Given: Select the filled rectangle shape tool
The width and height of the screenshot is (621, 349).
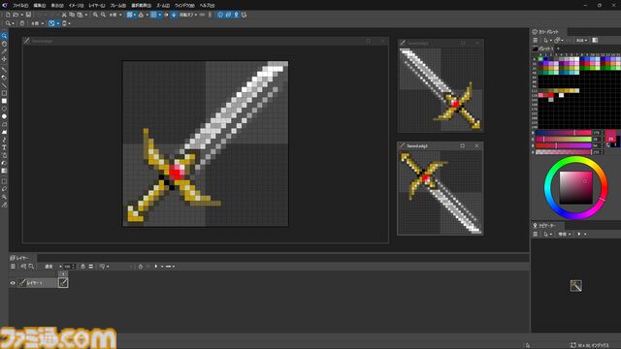Looking at the screenshot, I should point(4,101).
